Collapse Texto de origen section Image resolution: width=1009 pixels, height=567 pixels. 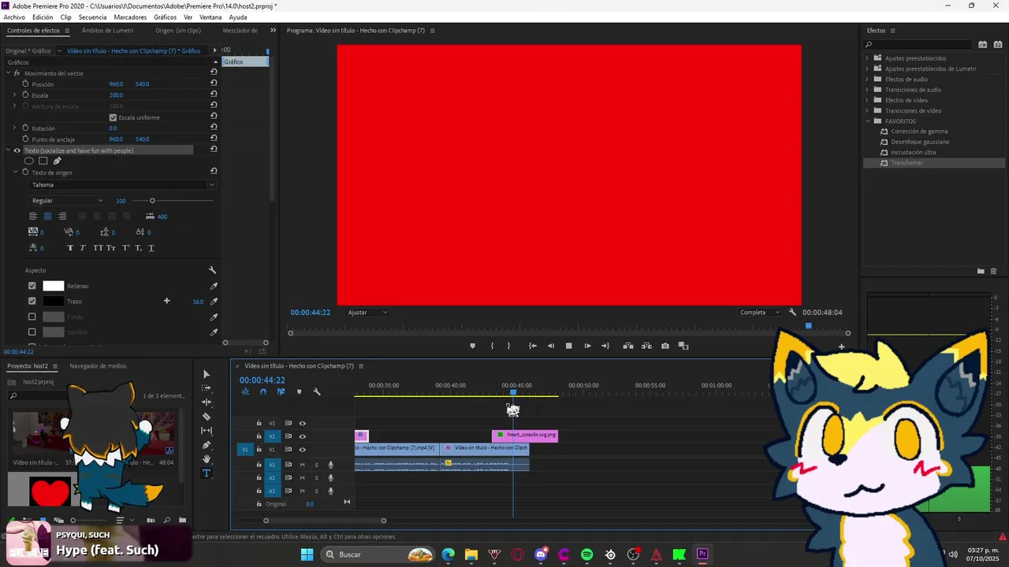click(15, 172)
